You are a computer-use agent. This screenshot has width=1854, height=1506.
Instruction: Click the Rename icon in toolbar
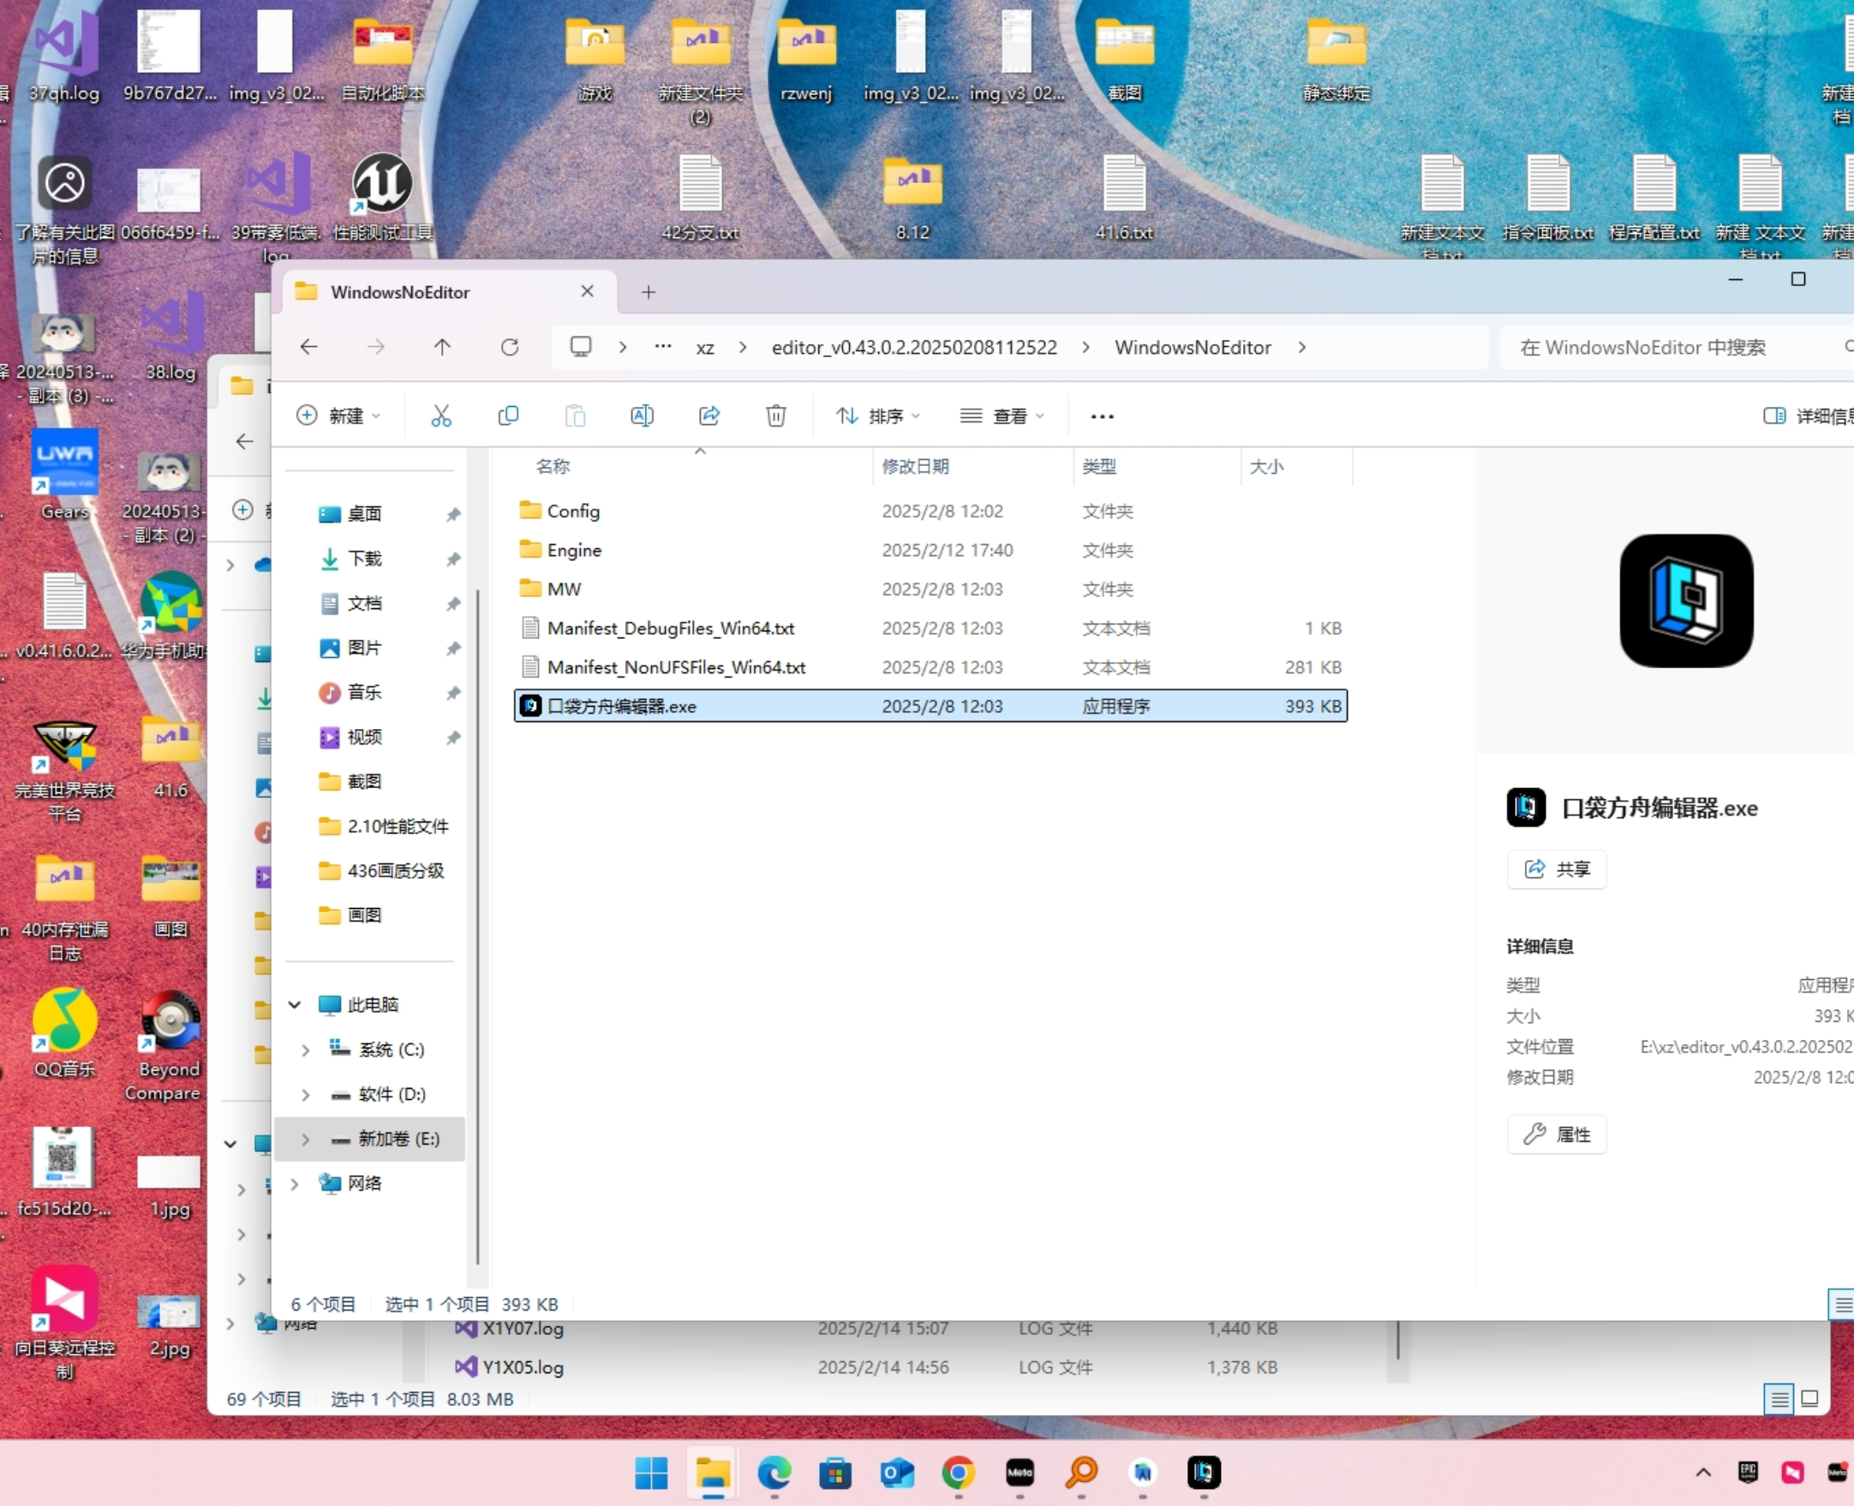[642, 415]
